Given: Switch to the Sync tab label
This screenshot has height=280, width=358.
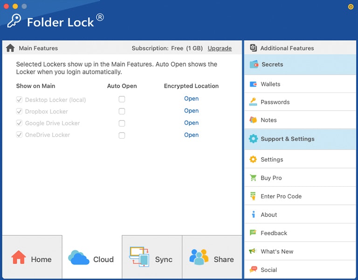Looking at the screenshot, I should [164, 259].
